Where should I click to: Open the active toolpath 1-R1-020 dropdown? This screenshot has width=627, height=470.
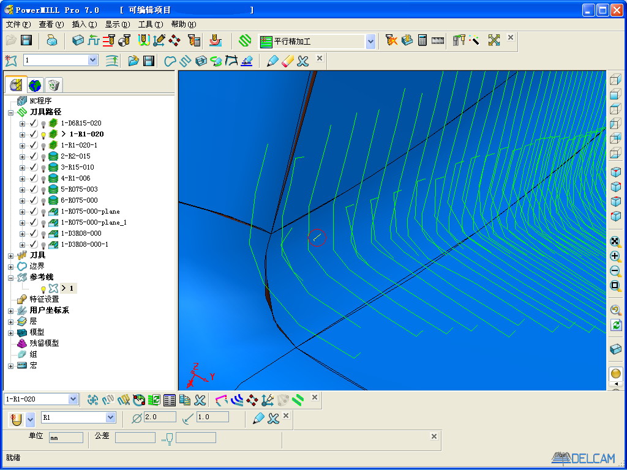click(73, 399)
